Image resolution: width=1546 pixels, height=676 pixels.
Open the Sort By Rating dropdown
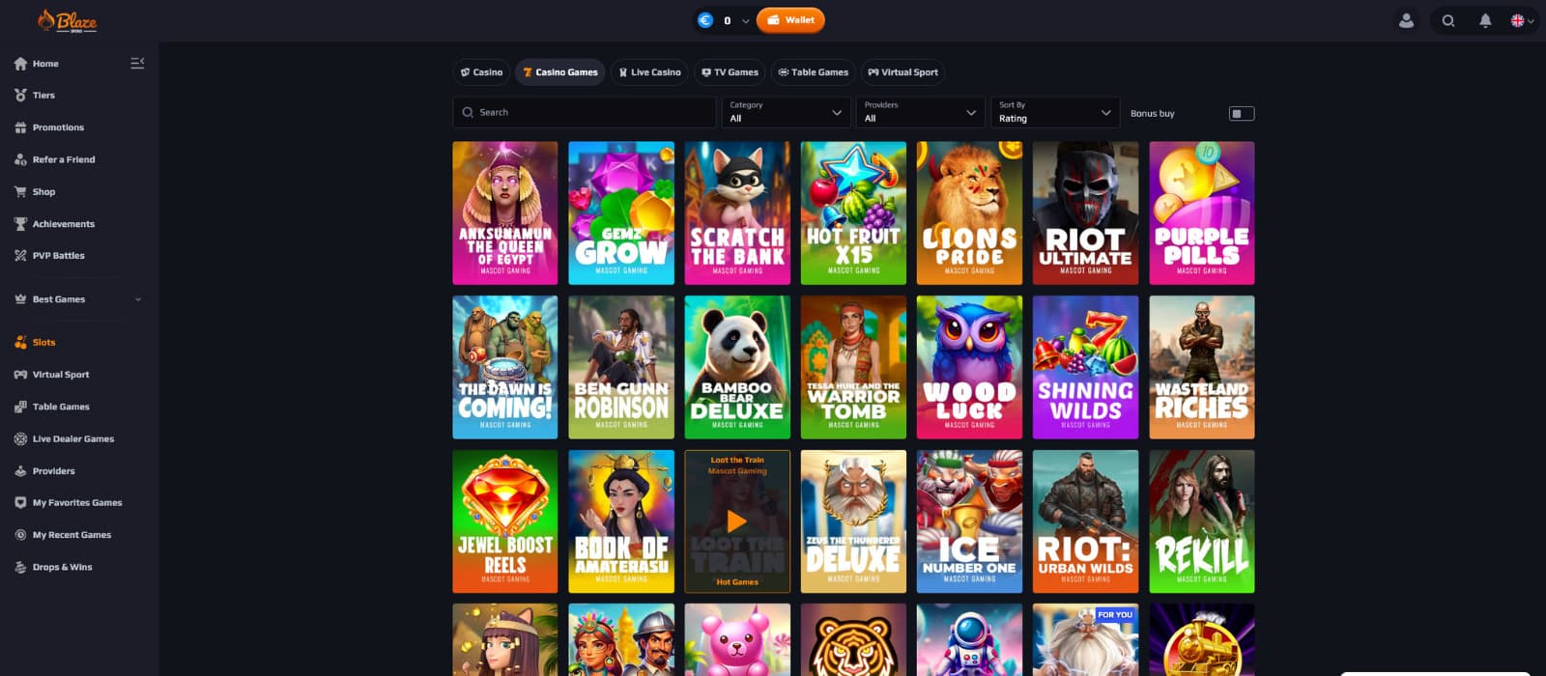click(x=1055, y=112)
